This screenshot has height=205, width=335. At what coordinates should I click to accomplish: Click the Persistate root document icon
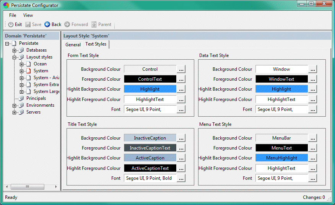point(14,43)
